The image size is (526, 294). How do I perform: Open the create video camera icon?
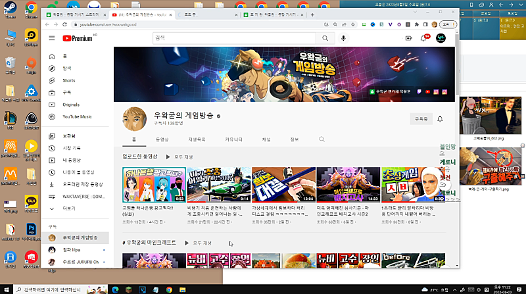pos(408,38)
